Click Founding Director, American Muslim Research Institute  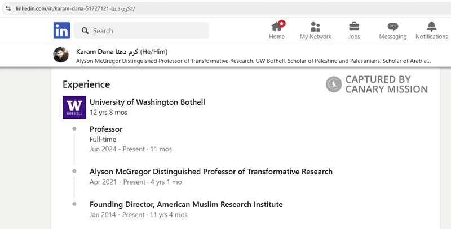coord(186,204)
